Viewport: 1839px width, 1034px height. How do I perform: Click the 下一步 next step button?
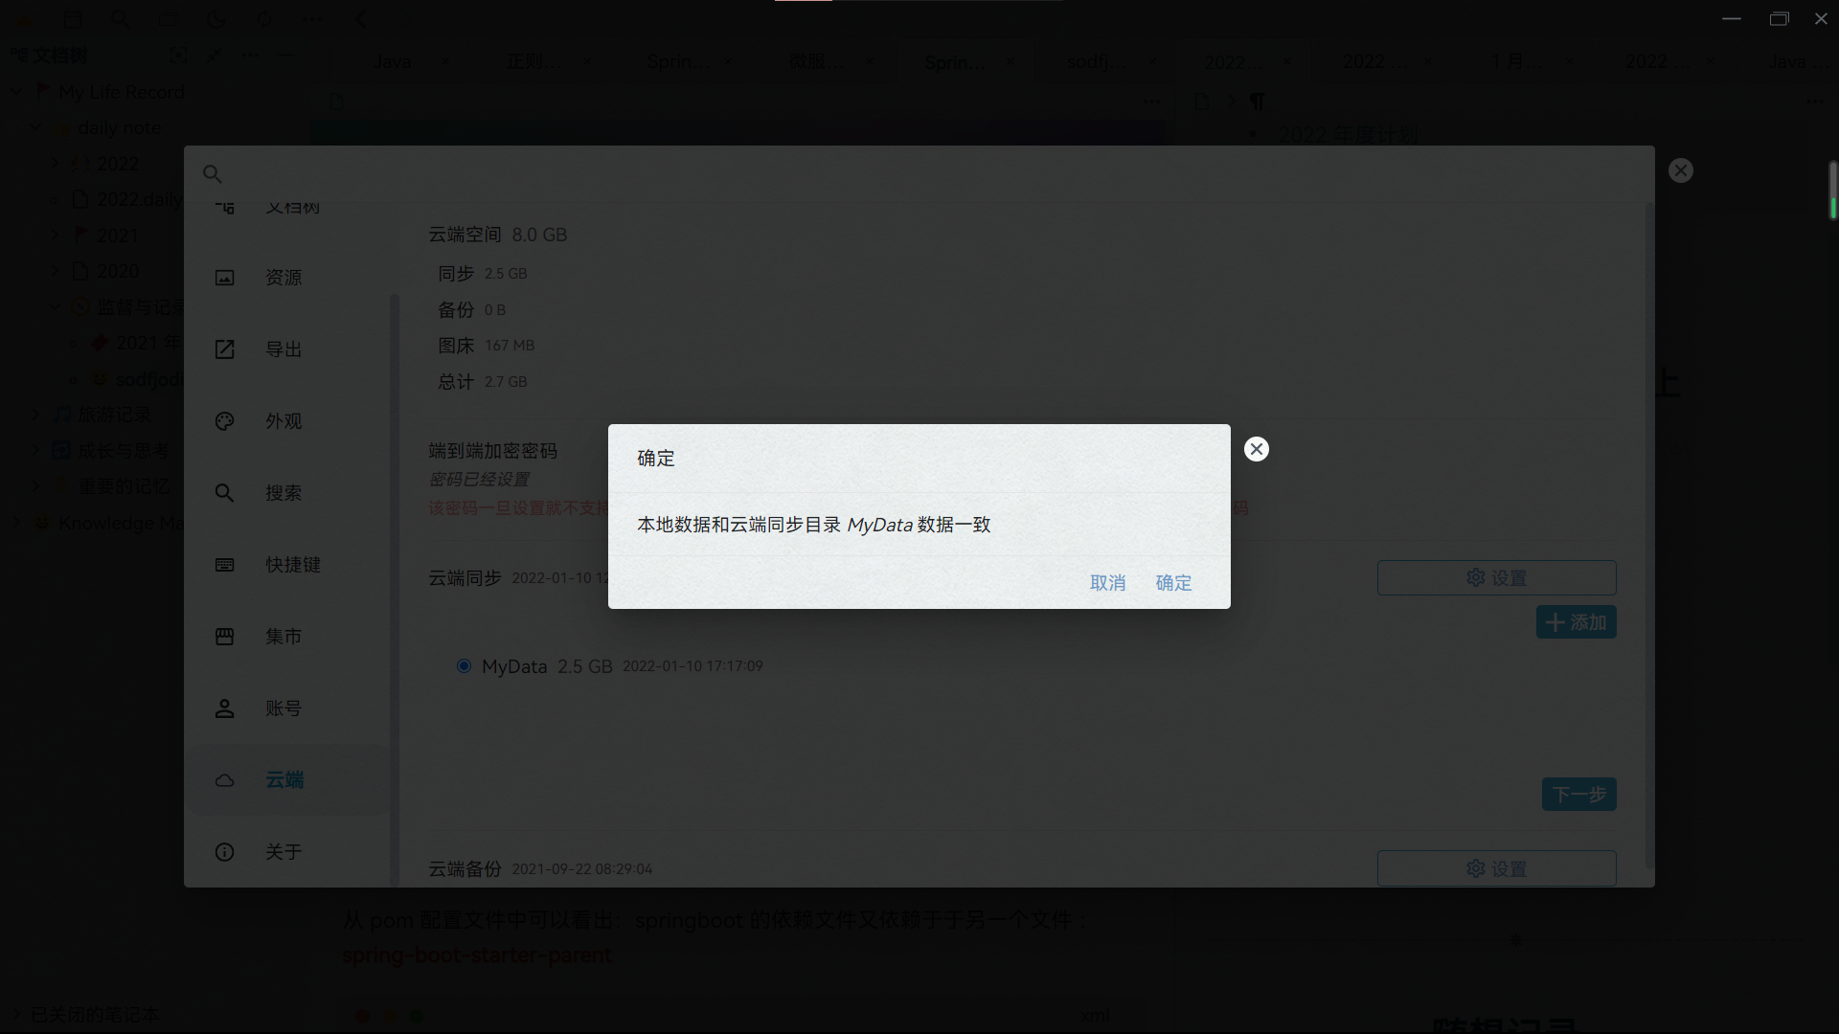pyautogui.click(x=1578, y=795)
